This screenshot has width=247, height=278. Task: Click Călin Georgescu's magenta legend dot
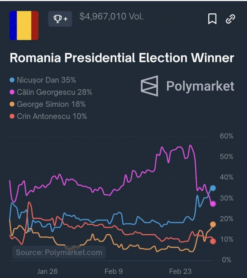click(12, 92)
